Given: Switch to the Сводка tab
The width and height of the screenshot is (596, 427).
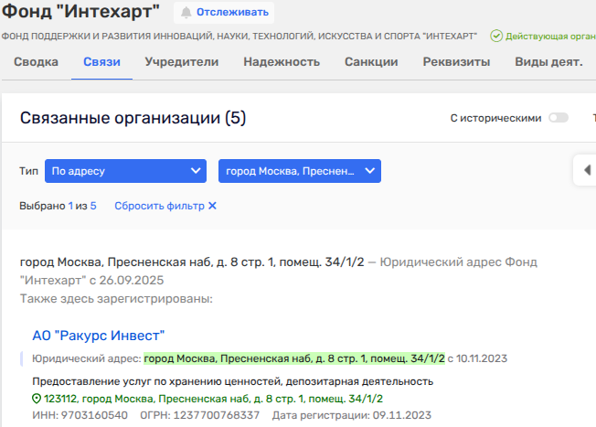Looking at the screenshot, I should pyautogui.click(x=37, y=62).
